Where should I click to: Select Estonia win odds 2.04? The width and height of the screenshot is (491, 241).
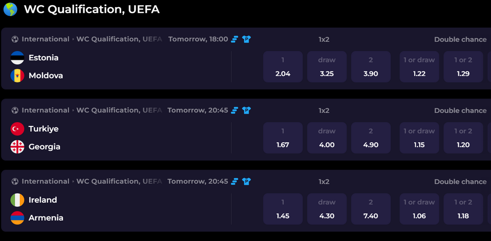[x=283, y=67]
